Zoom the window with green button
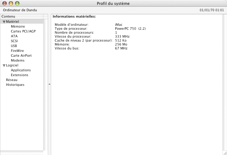Screen dimensions: 227x155 point(17,3)
